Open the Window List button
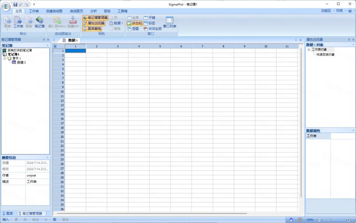356x223 pixels. 170,22
